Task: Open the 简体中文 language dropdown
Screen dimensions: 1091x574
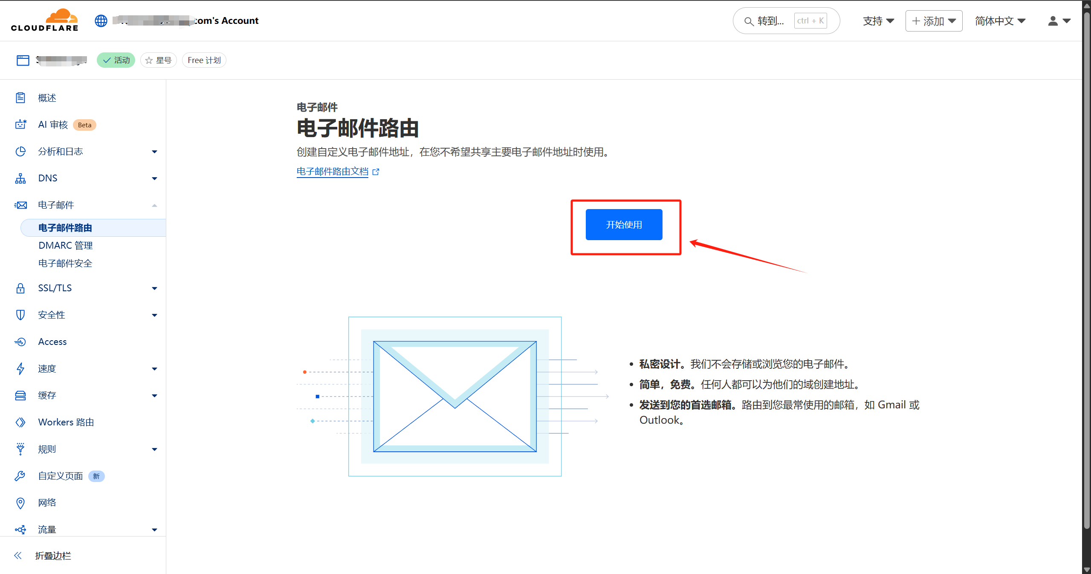Action: point(1000,21)
